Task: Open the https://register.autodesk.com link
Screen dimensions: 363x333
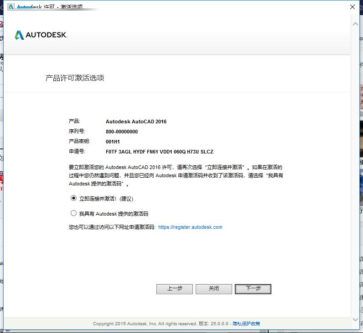Action: click(190, 227)
